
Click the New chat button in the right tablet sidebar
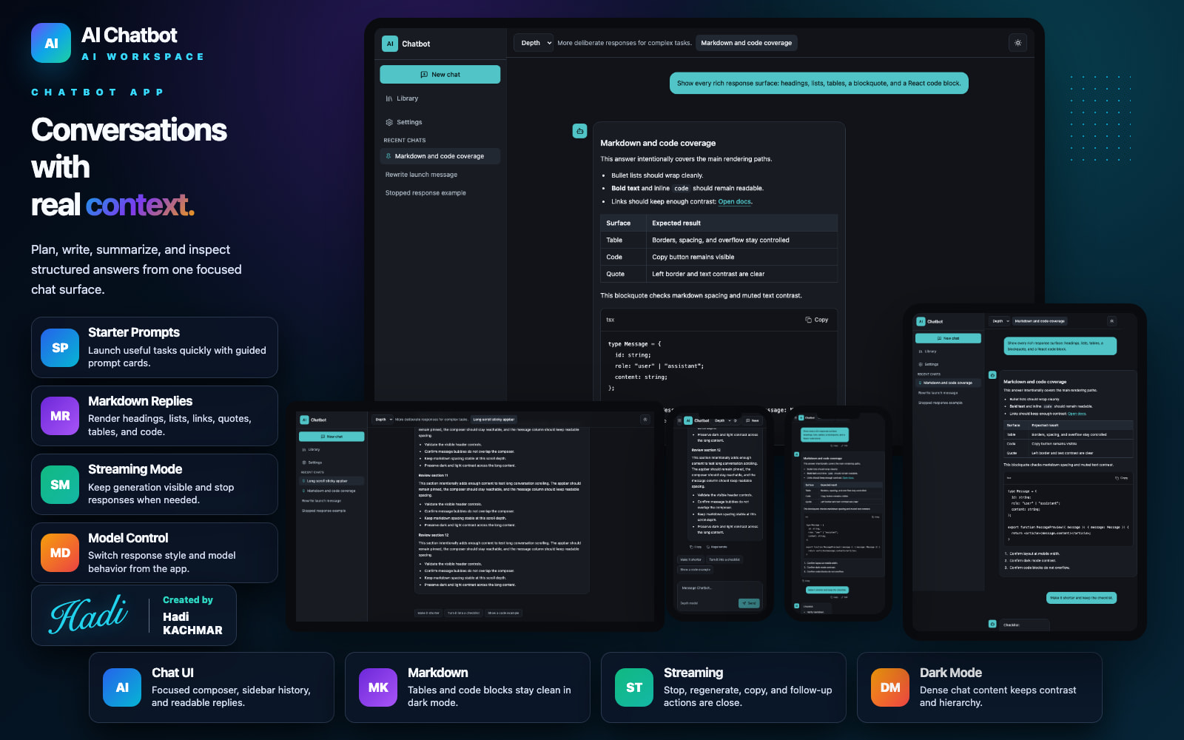click(x=948, y=338)
